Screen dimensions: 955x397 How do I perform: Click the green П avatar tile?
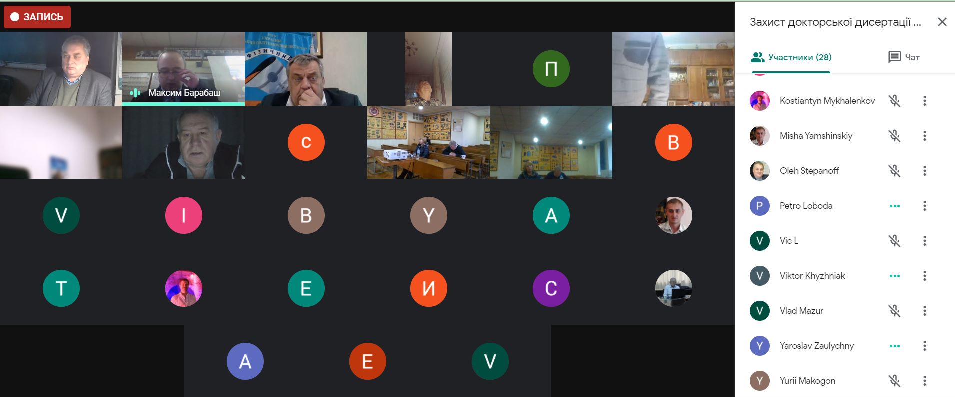click(551, 69)
